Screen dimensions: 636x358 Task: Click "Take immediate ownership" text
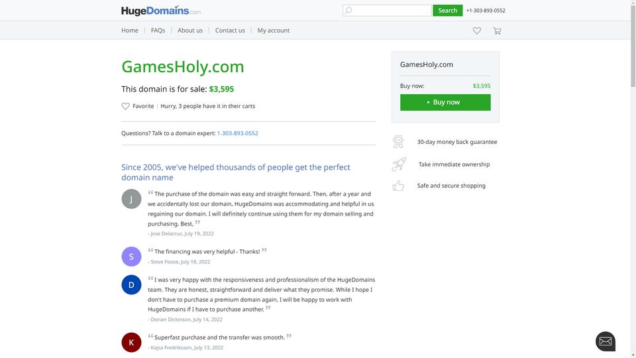[x=454, y=164]
